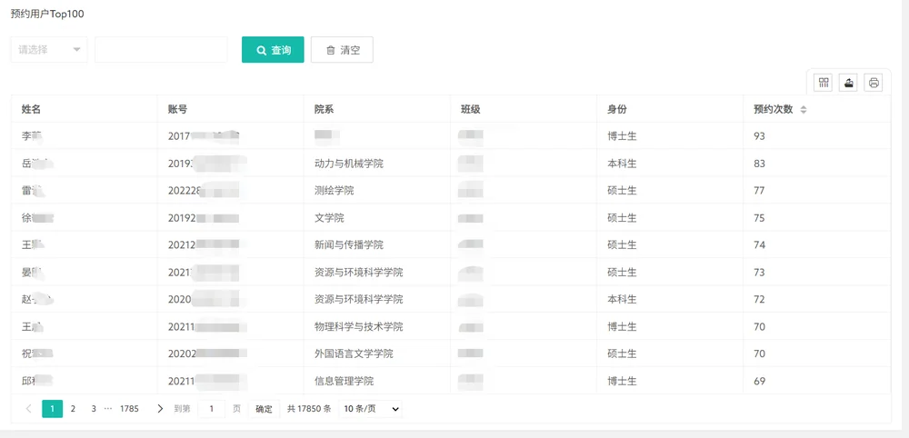Click the 院系 column header
This screenshot has width=909, height=438.
325,109
